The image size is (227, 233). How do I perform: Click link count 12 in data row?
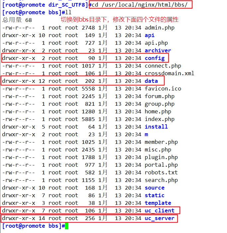click(42, 81)
